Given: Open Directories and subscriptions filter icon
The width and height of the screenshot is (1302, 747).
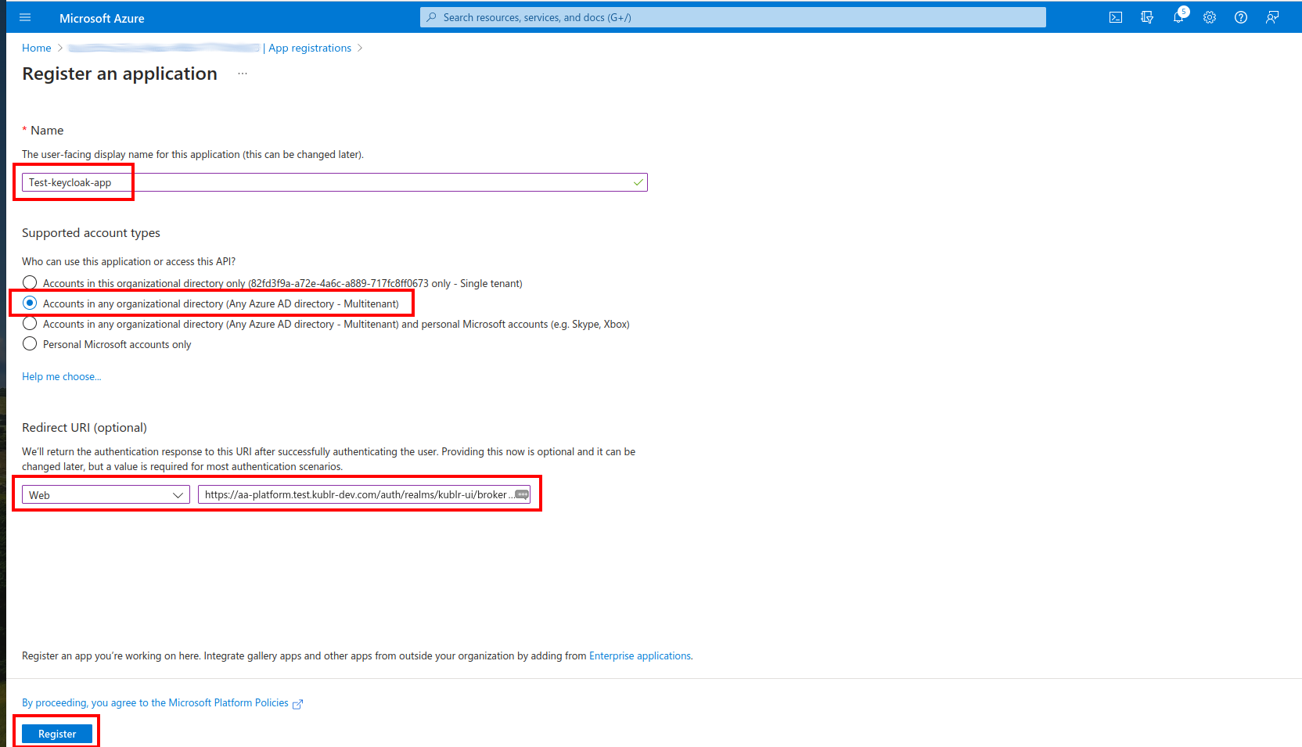Looking at the screenshot, I should tap(1147, 17).
